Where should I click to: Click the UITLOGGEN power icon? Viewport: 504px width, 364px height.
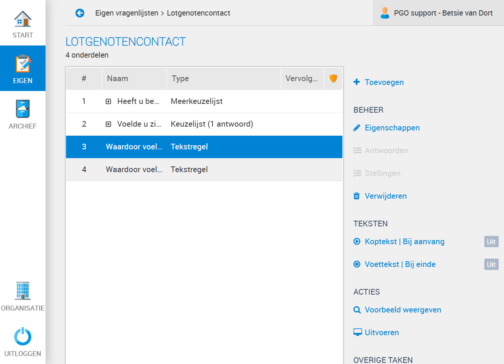23,336
